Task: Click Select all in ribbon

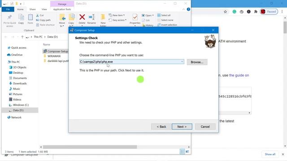Action: [x=164, y=15]
